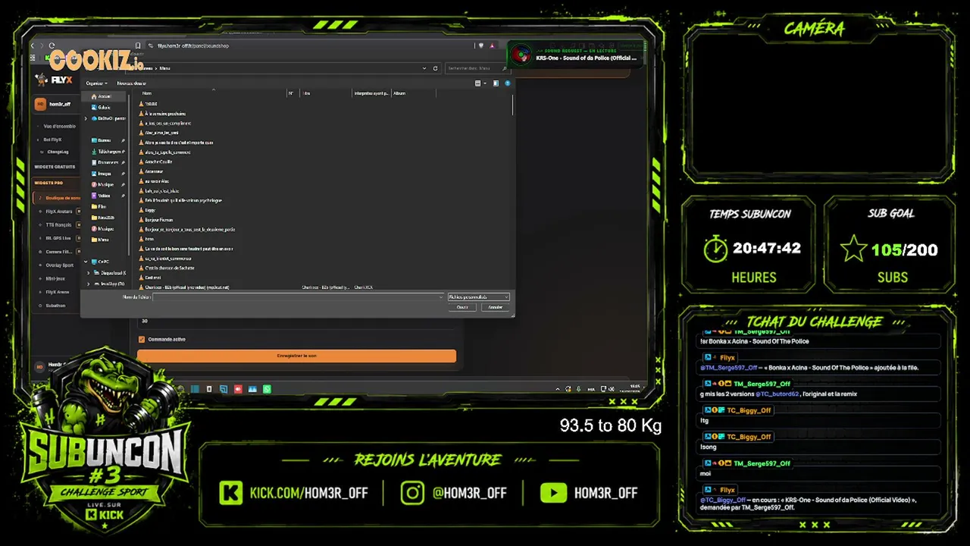Image resolution: width=970 pixels, height=546 pixels.
Task: Click the FlyX logo in the sidebar
Action: click(x=53, y=80)
